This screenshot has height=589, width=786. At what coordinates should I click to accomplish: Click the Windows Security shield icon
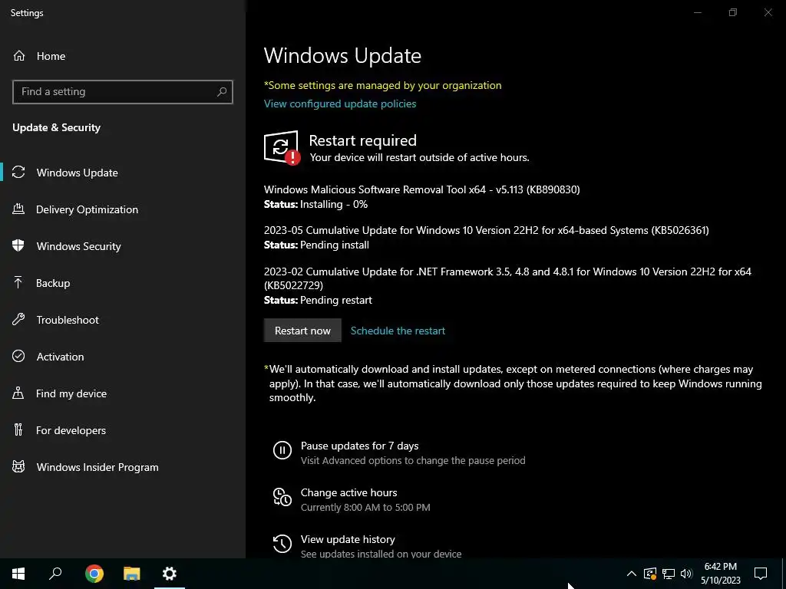pos(18,246)
